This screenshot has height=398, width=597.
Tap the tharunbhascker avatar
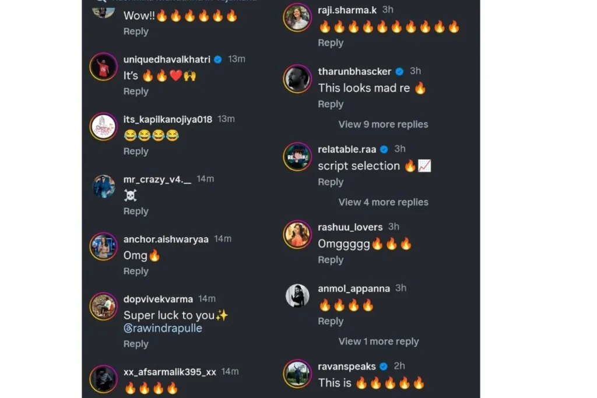click(297, 79)
